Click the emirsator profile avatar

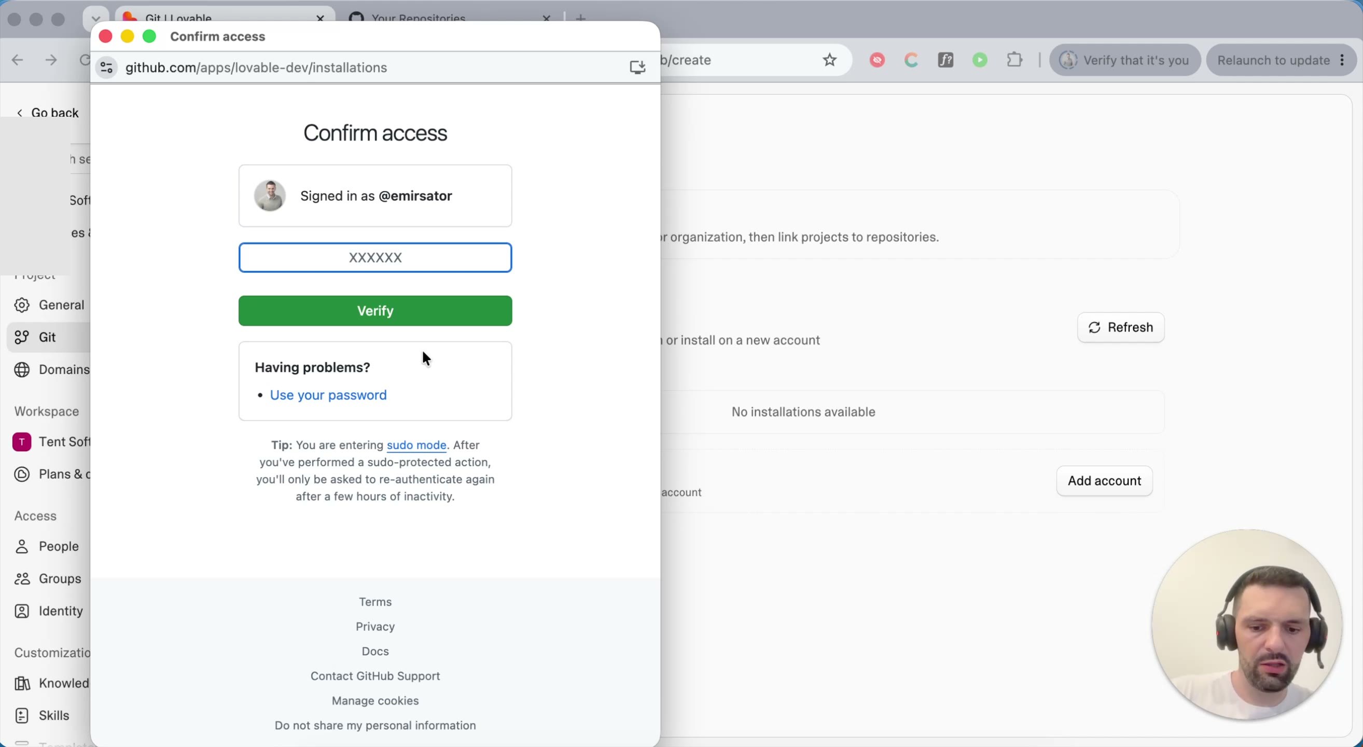(270, 195)
